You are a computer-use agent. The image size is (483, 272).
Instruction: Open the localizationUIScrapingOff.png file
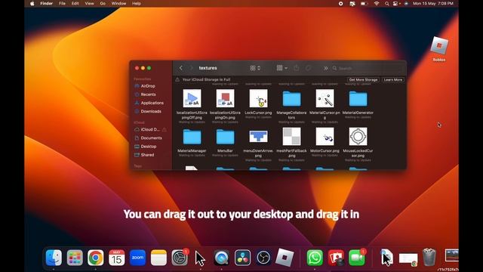pyautogui.click(x=192, y=98)
